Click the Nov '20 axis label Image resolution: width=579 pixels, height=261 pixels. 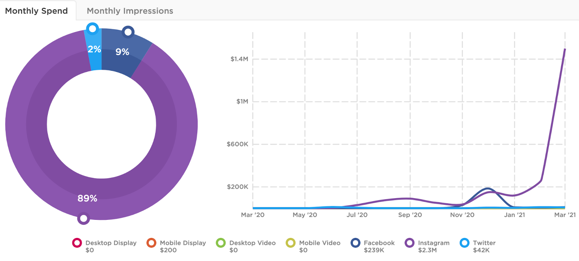(462, 215)
